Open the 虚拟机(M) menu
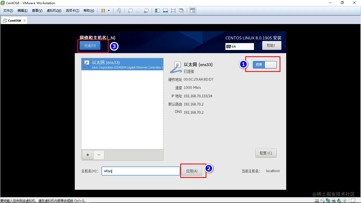The height and width of the screenshot is (203, 361). 54,11
